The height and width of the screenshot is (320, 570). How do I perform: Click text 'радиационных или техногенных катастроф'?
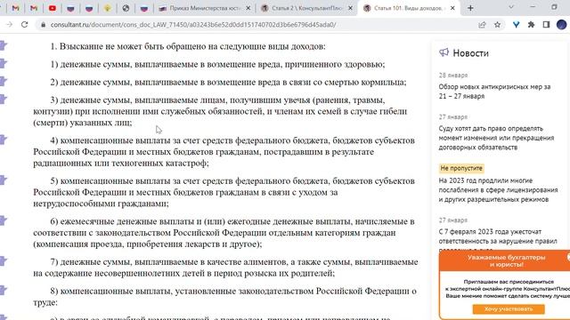pos(121,164)
